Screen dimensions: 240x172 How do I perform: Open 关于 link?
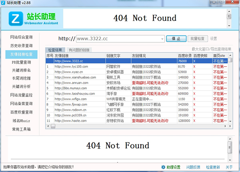click(229, 167)
